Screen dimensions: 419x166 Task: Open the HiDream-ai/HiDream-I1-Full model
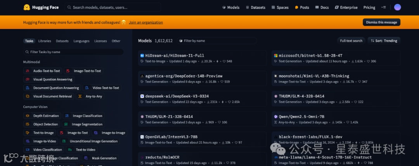coord(202,58)
